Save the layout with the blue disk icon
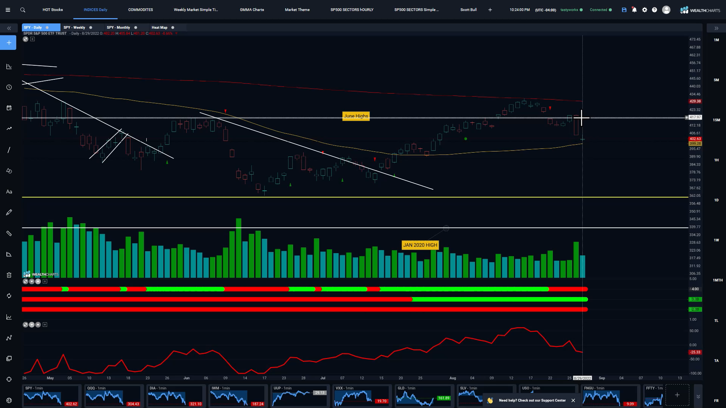Screen dimensions: 726x408 pos(624,10)
